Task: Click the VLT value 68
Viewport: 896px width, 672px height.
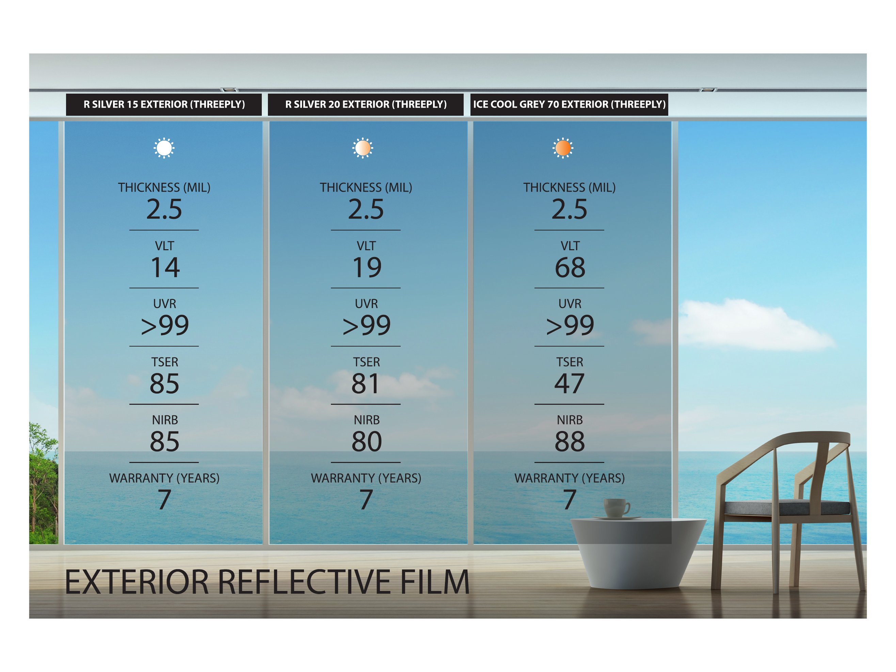Action: point(570,268)
